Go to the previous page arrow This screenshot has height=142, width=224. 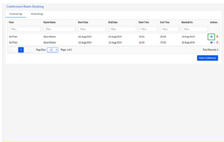point(16,50)
